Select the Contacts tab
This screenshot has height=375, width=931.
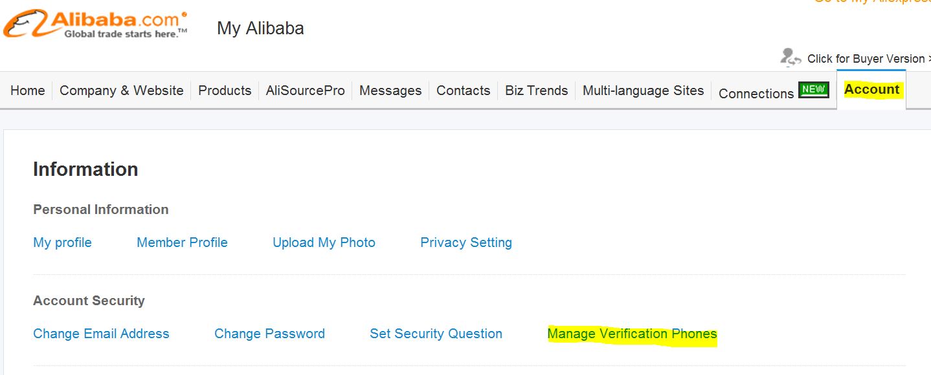click(463, 91)
